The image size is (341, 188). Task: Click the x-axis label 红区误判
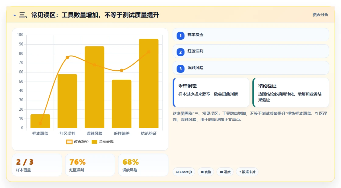(67, 133)
